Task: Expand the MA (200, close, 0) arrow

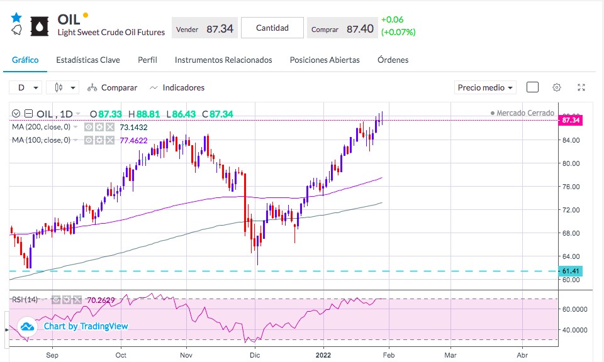Action: (75, 127)
